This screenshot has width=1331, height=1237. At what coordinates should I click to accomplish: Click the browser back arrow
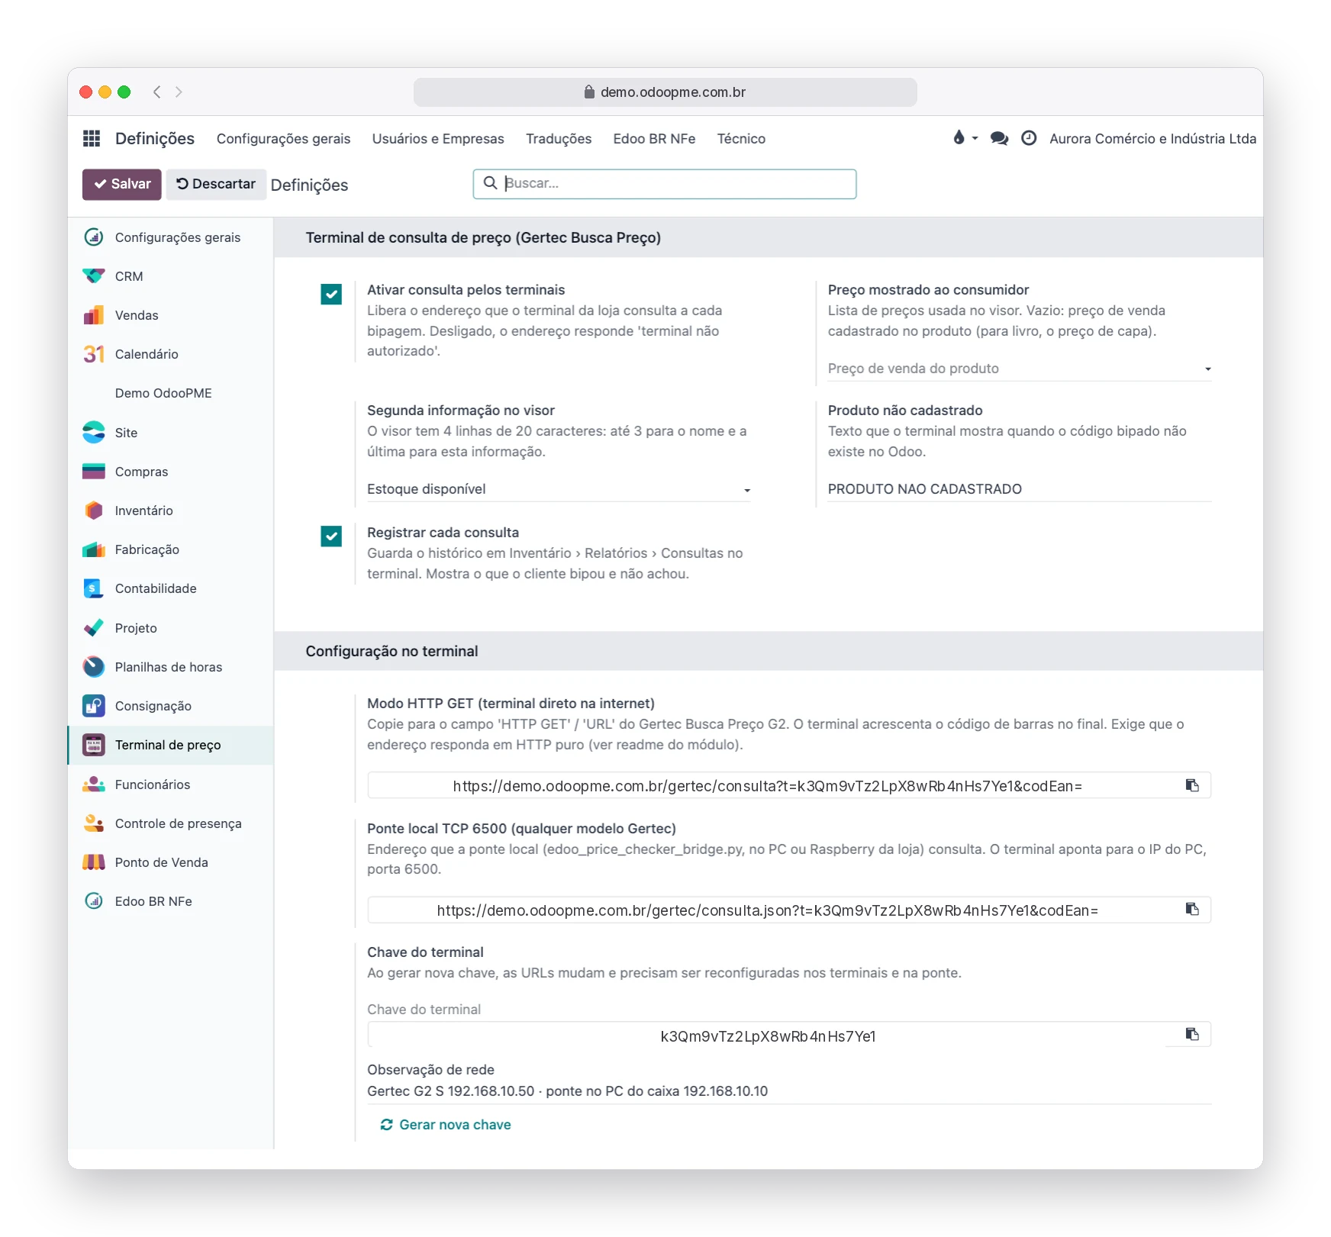pos(156,92)
